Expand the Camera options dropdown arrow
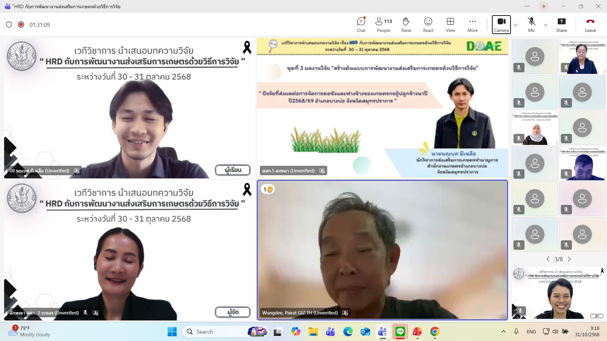607x341 pixels. coord(516,25)
